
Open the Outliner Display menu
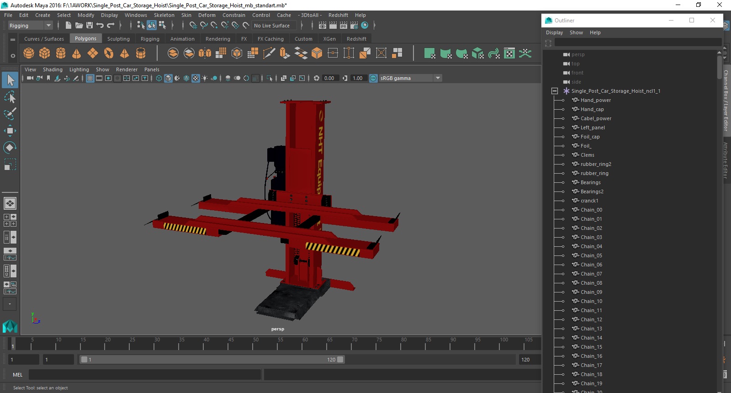coord(554,32)
